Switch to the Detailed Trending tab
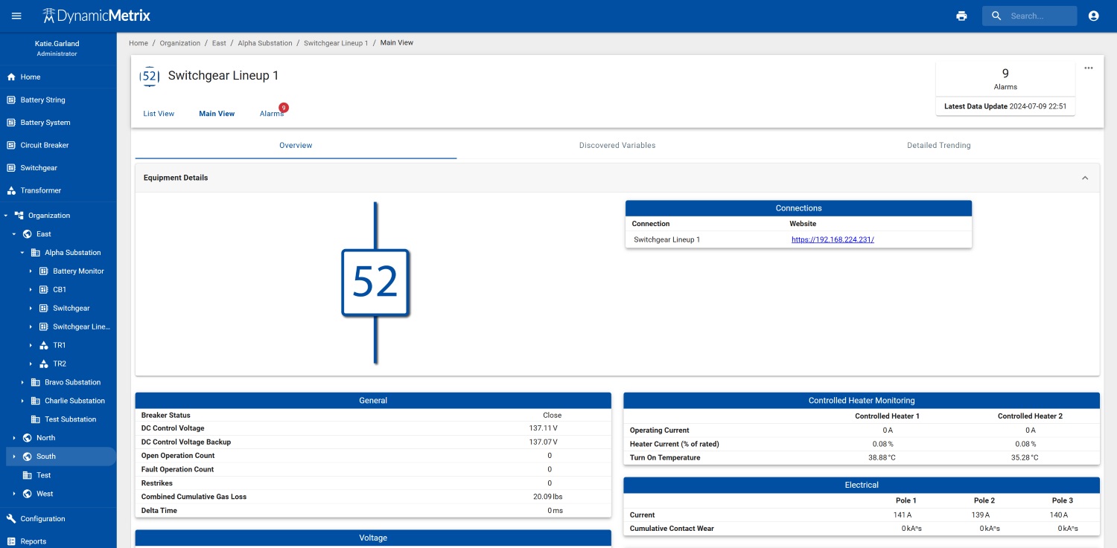Screen dimensions: 1117x548 [x=938, y=146]
